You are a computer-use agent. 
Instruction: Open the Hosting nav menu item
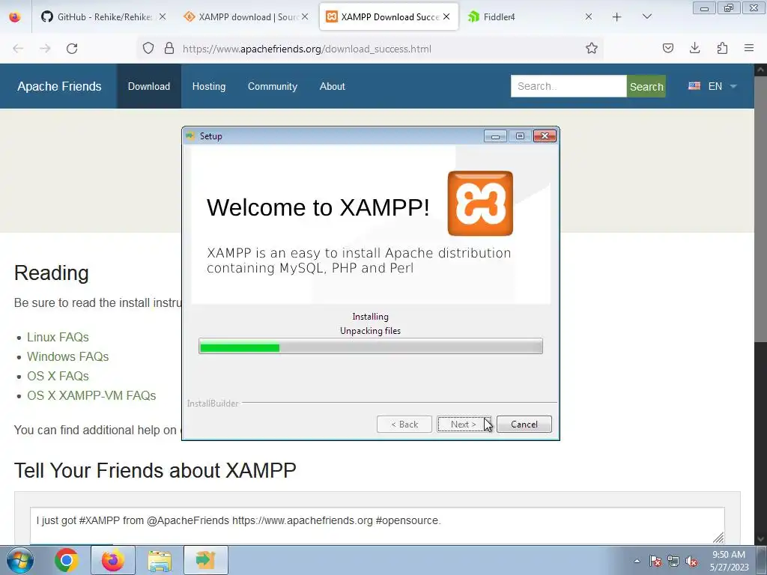point(209,86)
